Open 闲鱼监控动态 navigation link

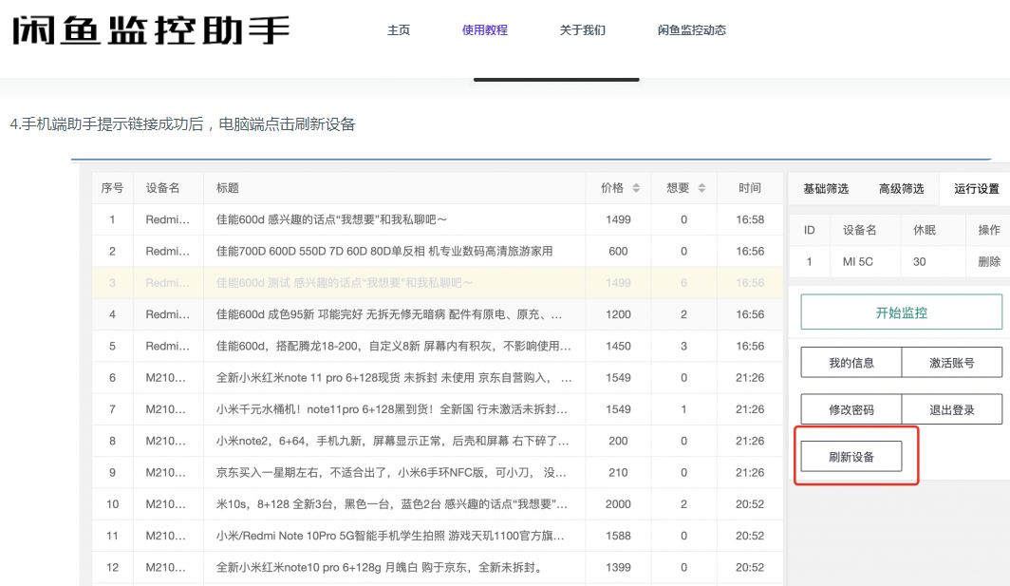coord(692,30)
